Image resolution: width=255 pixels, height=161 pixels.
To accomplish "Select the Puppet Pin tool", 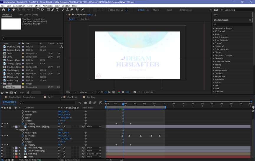I will 83,10.
